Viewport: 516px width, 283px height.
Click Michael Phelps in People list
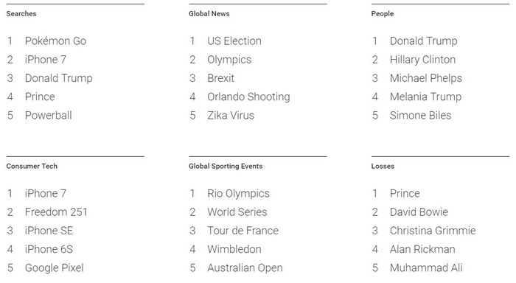(x=426, y=78)
